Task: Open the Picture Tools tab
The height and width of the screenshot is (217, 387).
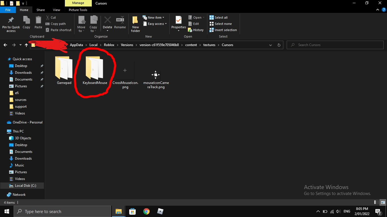Action: pyautogui.click(x=78, y=10)
